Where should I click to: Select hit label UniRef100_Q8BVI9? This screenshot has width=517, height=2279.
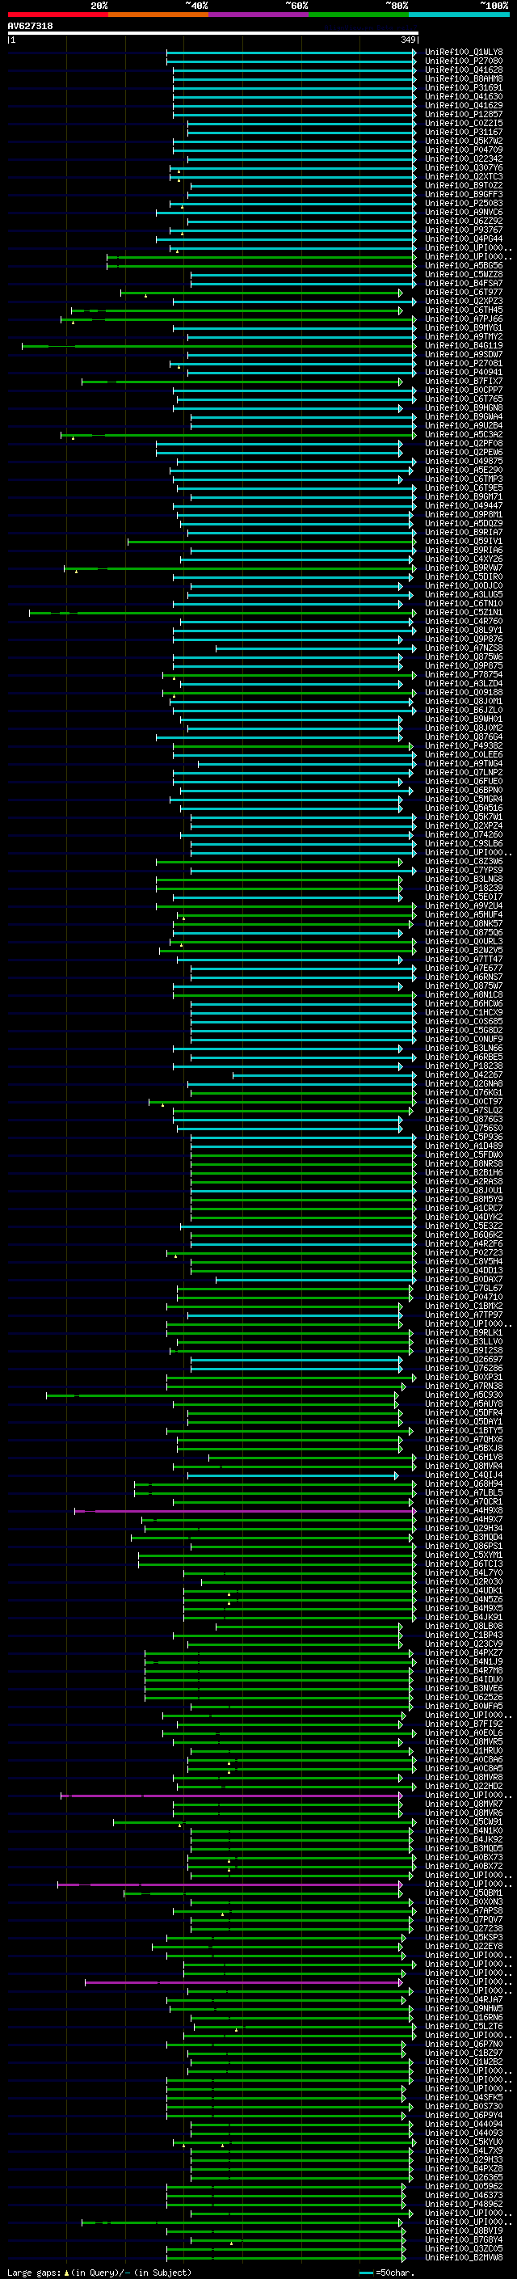464,2230
